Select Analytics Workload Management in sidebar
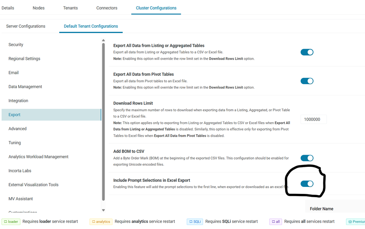 pyautogui.click(x=38, y=157)
